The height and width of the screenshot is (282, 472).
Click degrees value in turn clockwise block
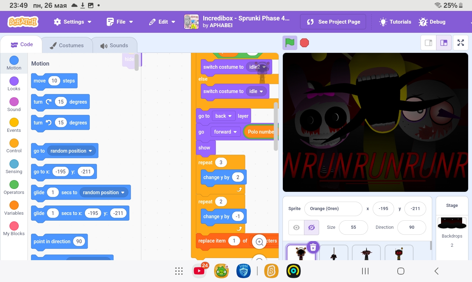pyautogui.click(x=61, y=102)
